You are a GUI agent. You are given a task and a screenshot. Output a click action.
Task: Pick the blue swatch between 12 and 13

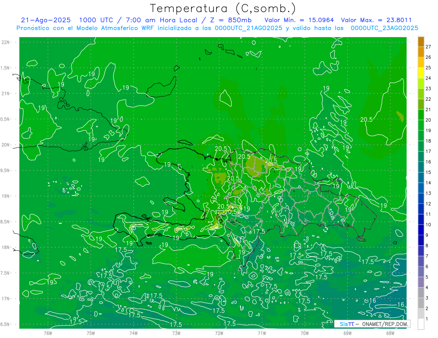(x=421, y=198)
